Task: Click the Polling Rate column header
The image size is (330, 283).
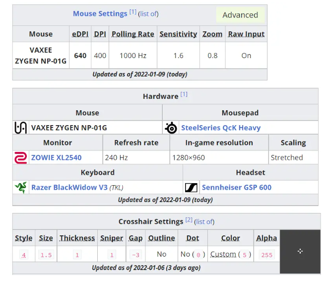Action: point(132,34)
